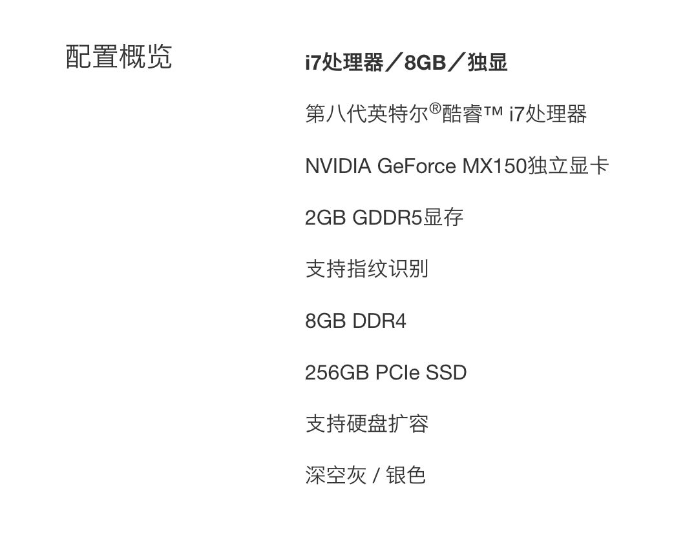Viewport: 685px width, 537px height.
Task: Click the slash between 深空灰 and 银色
Action: 375,476
